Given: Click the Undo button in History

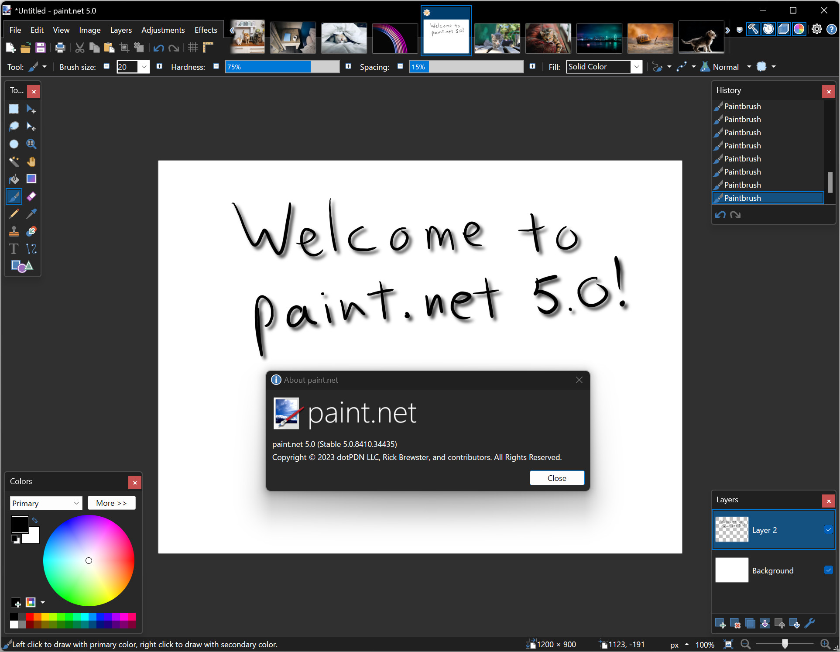Looking at the screenshot, I should point(723,214).
